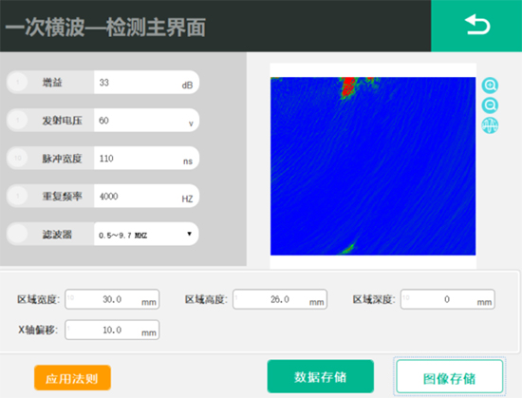The width and height of the screenshot is (522, 398).
Task: Select the 区域宽度 input field
Action: pyautogui.click(x=112, y=299)
